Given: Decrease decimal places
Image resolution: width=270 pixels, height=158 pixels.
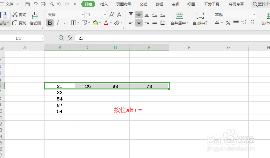Looking at the screenshot, I should pos(252,23).
